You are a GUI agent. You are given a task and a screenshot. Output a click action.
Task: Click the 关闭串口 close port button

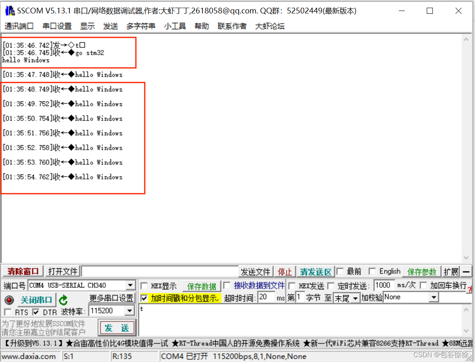pos(37,300)
